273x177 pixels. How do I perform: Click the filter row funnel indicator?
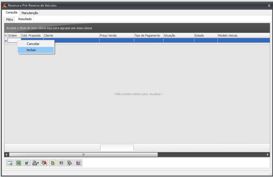tap(6, 41)
